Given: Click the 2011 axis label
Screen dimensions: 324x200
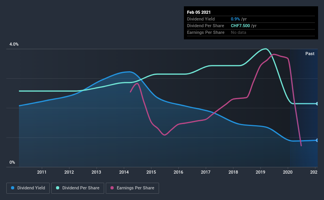Looking at the screenshot, I should 42,172.
